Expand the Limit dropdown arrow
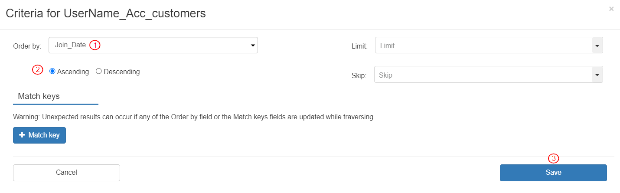Screen dimensions: 620x193 pyautogui.click(x=597, y=46)
